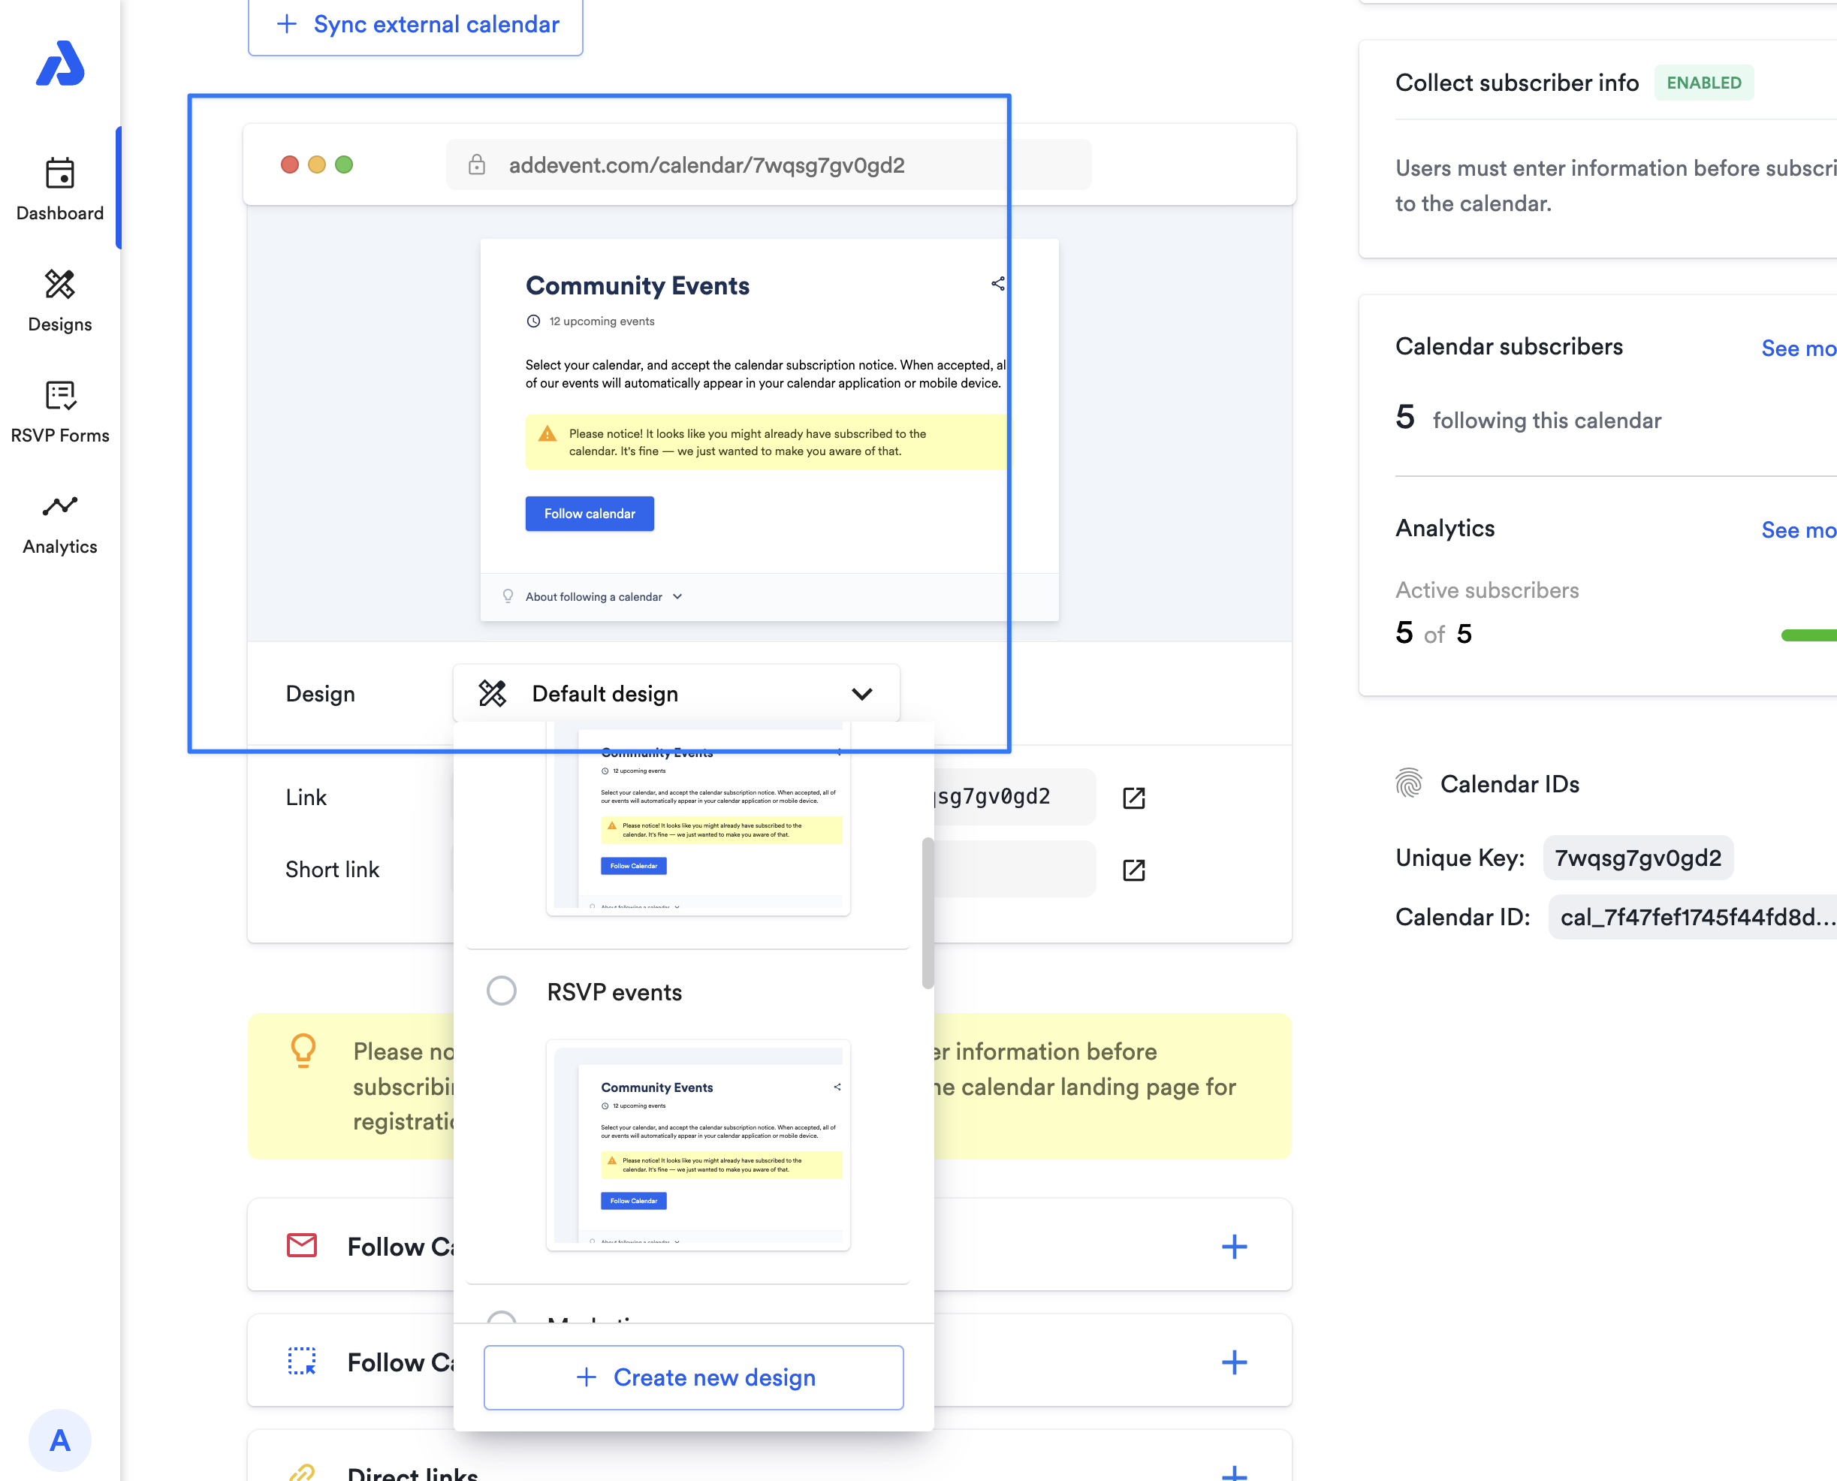Screen dimensions: 1837x1481
Task: Click the share icon on Community Events preview
Action: tap(997, 284)
